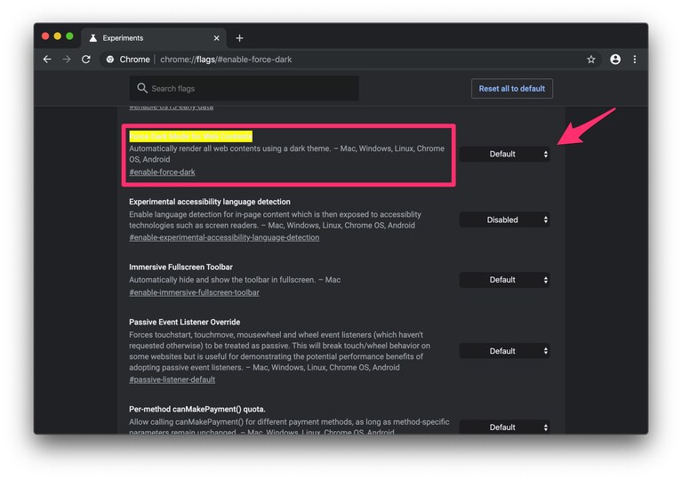This screenshot has width=682, height=479.
Task: Open the #enable-force-dark link
Action: click(x=162, y=172)
